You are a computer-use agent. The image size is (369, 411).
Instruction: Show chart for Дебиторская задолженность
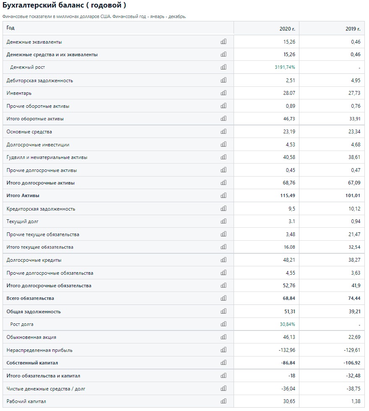tap(223, 80)
